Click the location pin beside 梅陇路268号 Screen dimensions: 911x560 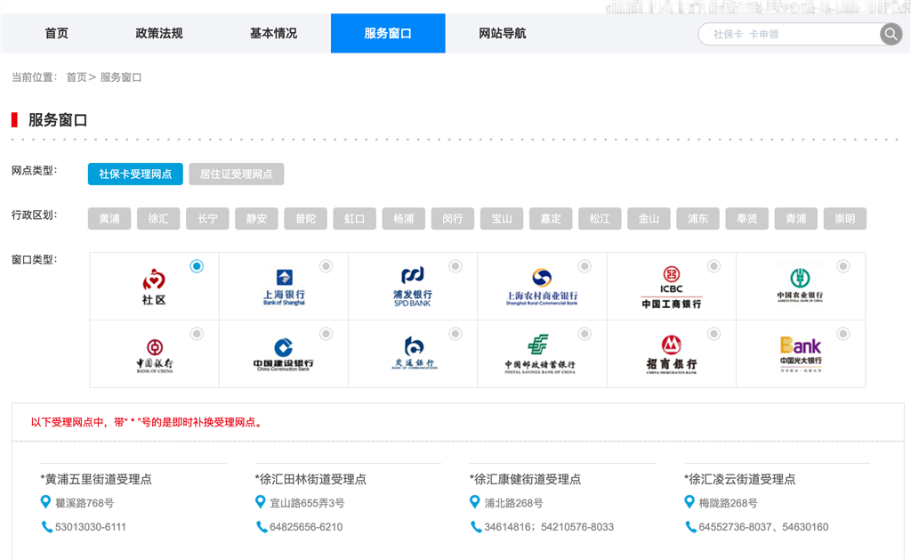pyautogui.click(x=689, y=502)
